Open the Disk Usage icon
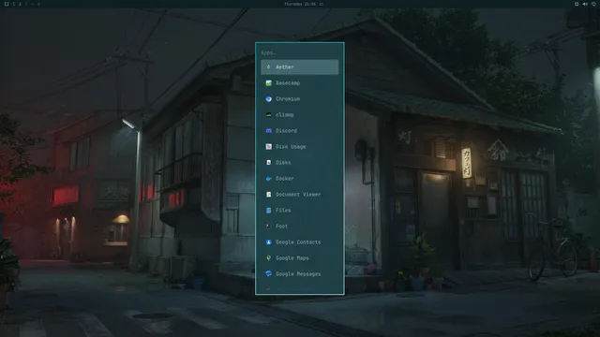600x337 pixels. 269,147
